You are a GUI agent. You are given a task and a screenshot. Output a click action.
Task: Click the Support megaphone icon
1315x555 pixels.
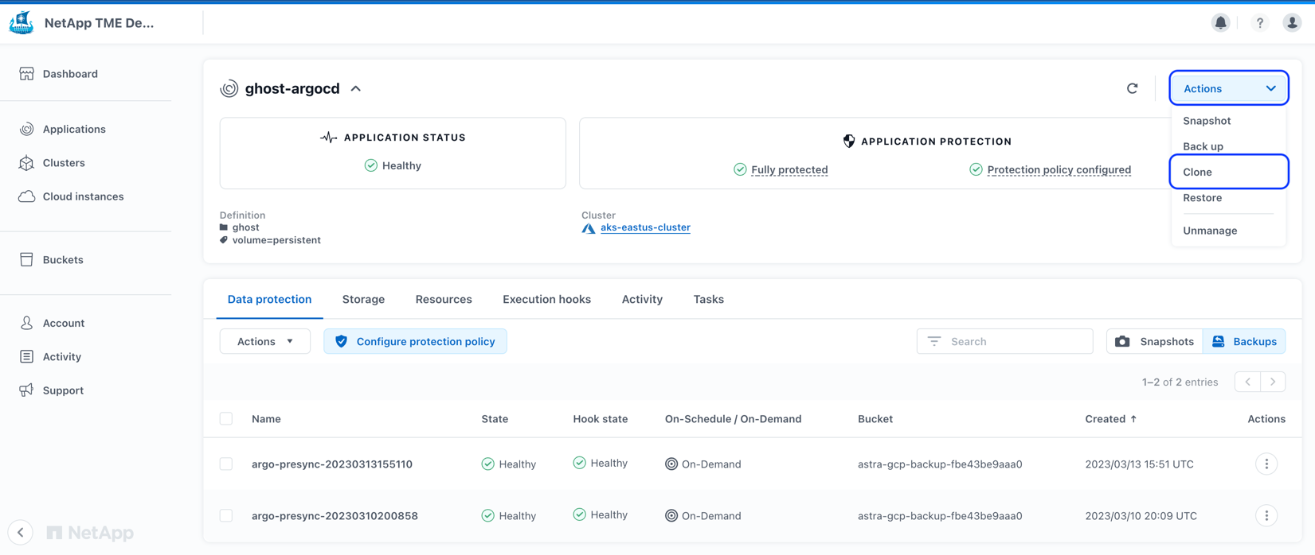click(x=26, y=390)
